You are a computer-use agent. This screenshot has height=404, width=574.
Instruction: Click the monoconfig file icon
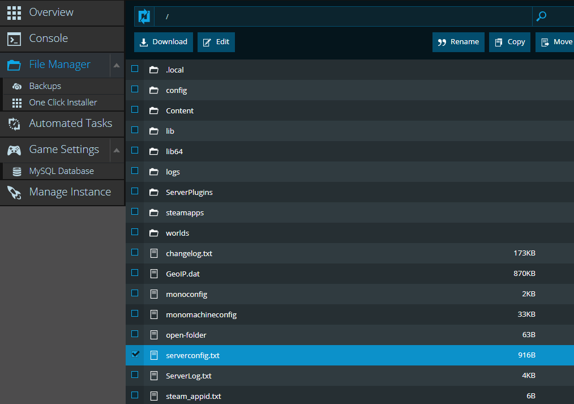tap(154, 294)
